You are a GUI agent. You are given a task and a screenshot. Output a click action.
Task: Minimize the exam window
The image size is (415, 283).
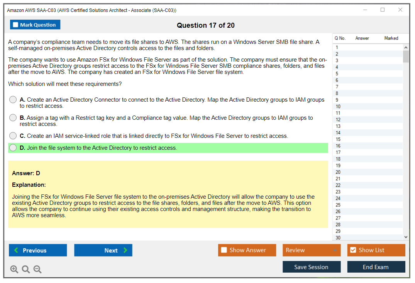(x=365, y=10)
